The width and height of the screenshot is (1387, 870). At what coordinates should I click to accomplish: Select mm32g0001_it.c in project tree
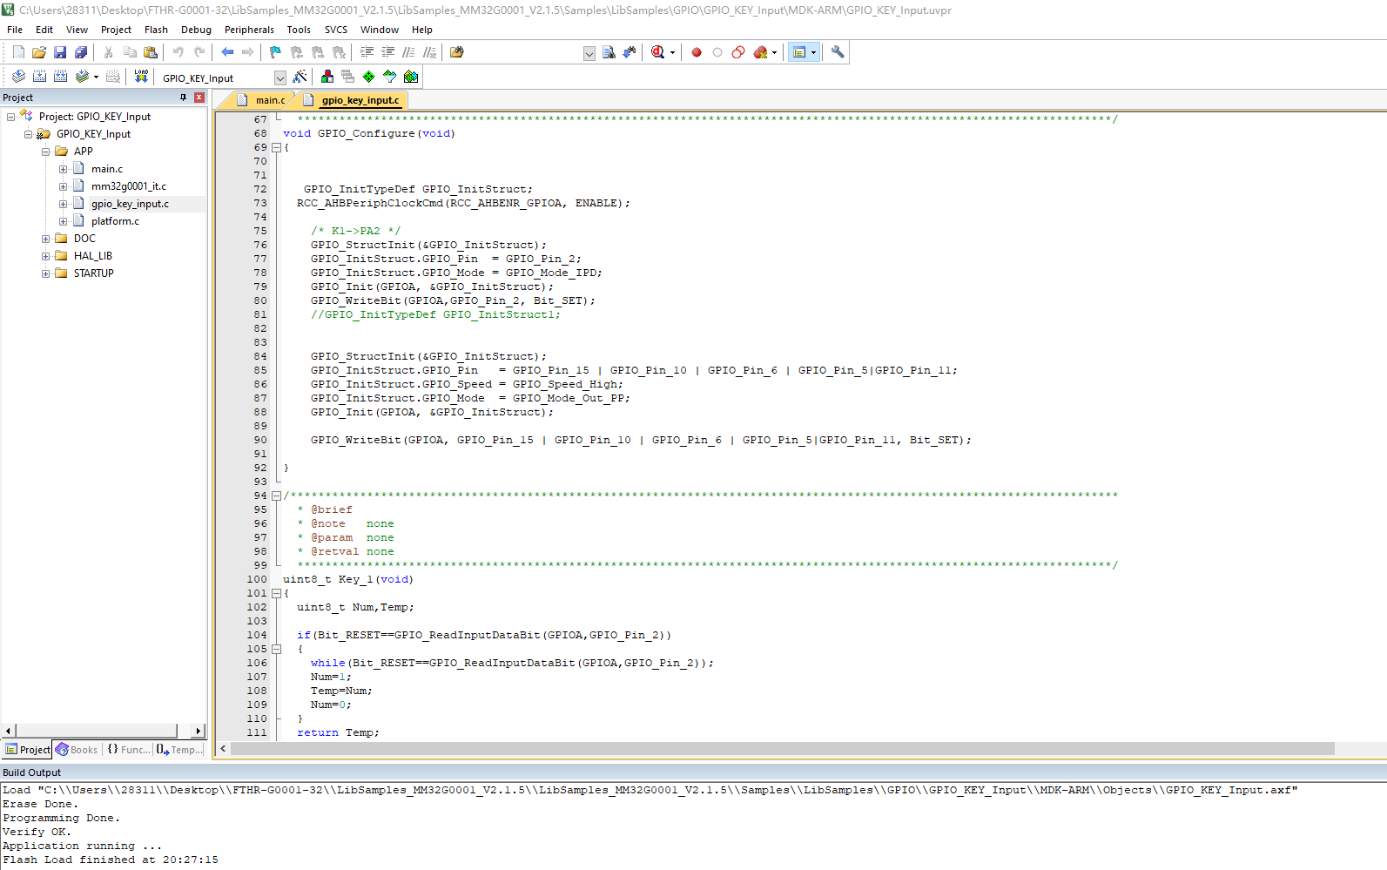click(x=129, y=186)
